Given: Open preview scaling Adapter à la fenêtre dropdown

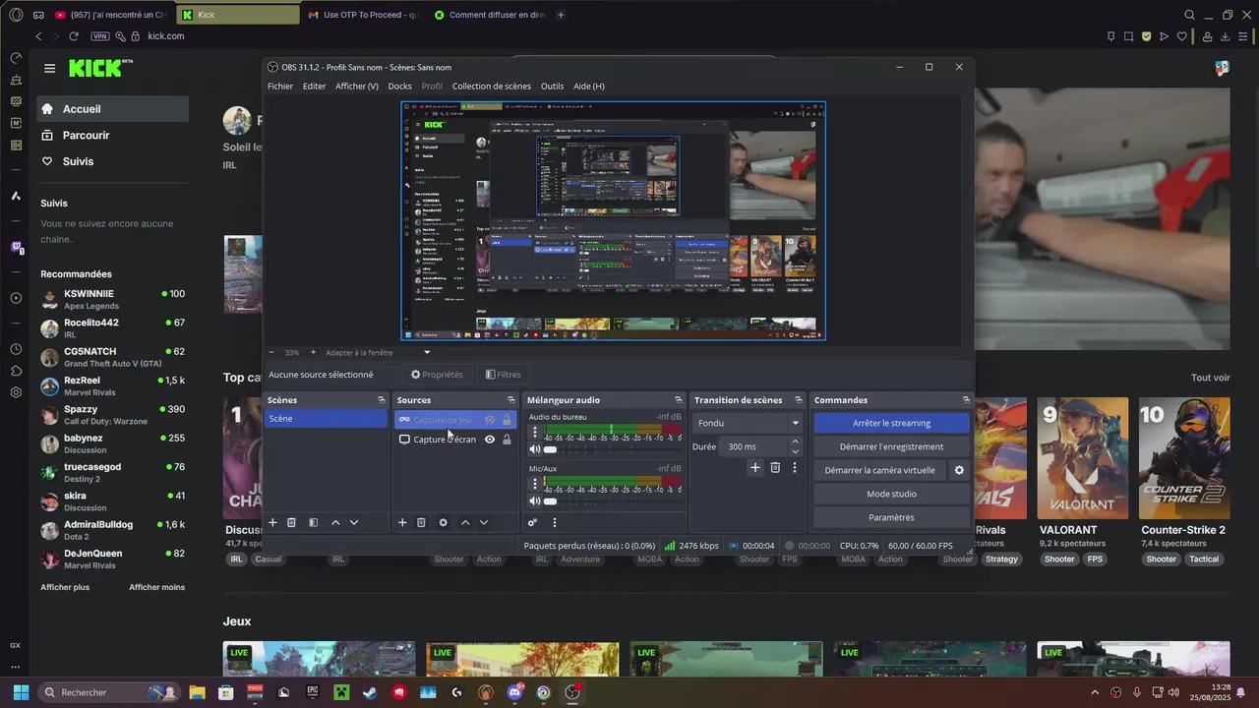Looking at the screenshot, I should (x=379, y=352).
